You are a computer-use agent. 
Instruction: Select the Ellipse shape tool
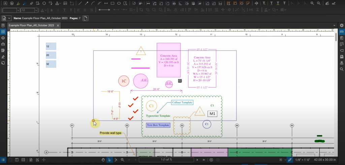(x=119, y=3)
